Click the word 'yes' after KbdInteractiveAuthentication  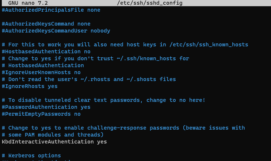pyautogui.click(x=102, y=142)
